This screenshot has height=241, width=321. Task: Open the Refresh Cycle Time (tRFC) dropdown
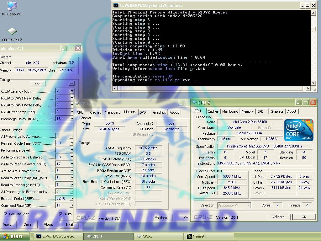(71, 143)
